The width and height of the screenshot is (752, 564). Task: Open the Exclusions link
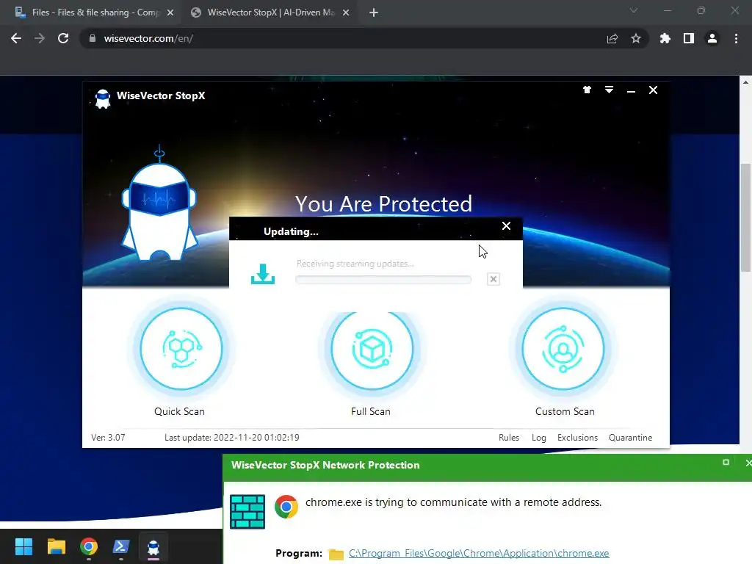click(577, 438)
